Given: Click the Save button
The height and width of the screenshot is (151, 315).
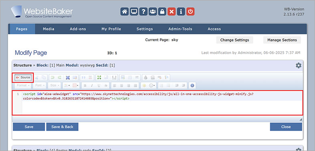Looking at the screenshot, I should click(29, 127).
